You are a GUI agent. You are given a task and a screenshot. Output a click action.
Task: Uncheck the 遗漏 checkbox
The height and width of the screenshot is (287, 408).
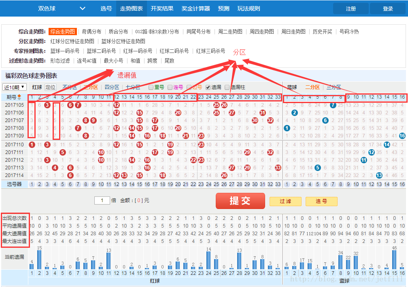[208, 87]
